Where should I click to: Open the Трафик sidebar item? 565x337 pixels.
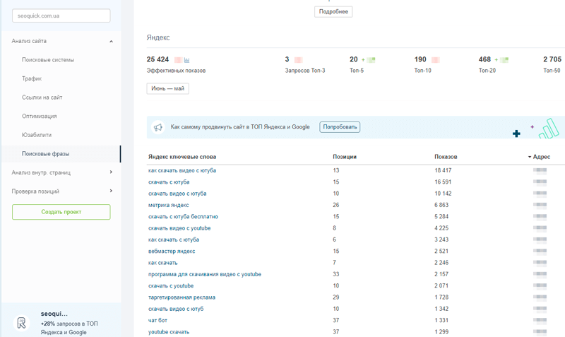point(32,78)
